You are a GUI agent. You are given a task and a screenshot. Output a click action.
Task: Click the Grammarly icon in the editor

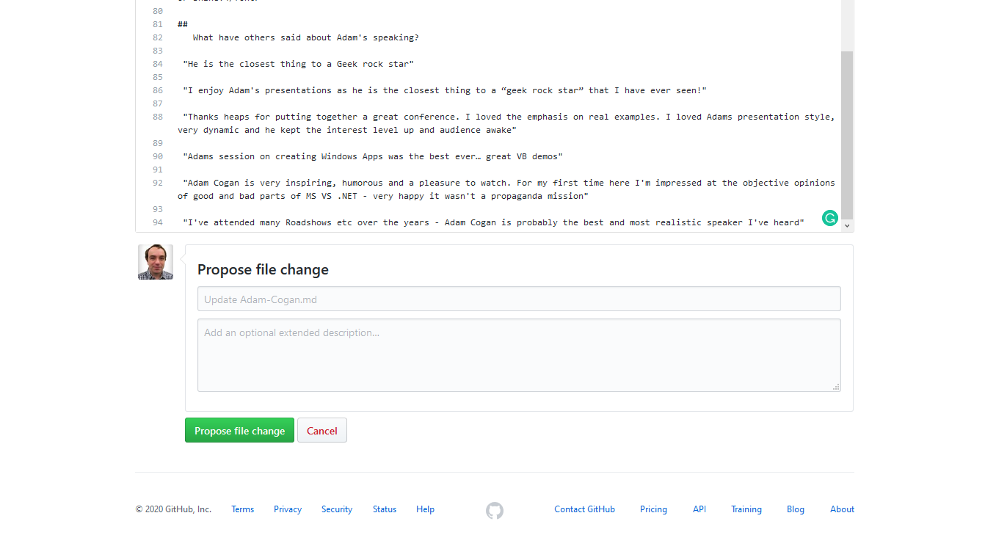pyautogui.click(x=829, y=218)
